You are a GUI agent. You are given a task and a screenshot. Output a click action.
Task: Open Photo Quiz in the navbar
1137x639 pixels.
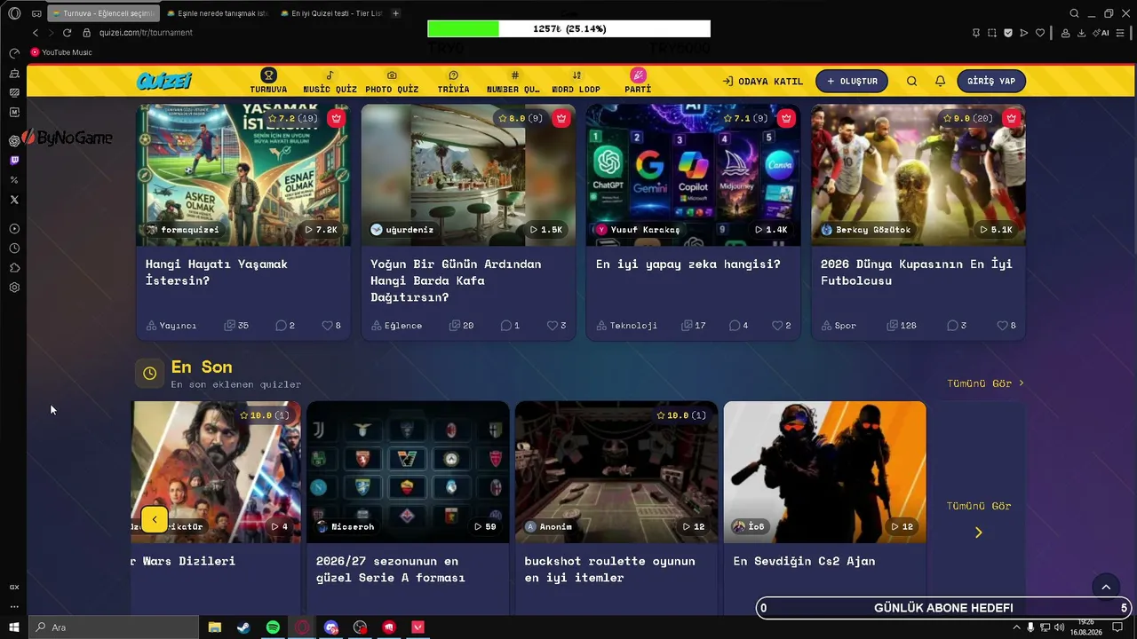point(392,81)
